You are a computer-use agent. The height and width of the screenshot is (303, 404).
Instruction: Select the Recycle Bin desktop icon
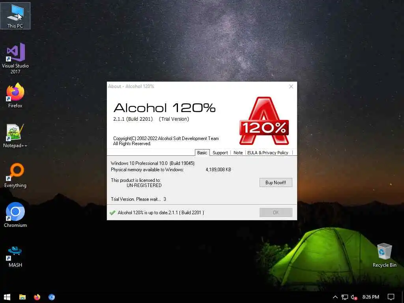(x=384, y=255)
